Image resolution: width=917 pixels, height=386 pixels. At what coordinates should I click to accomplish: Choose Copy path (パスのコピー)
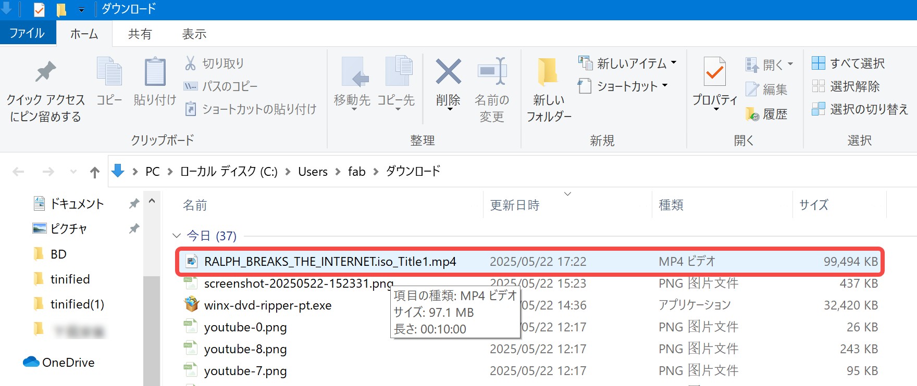[220, 86]
